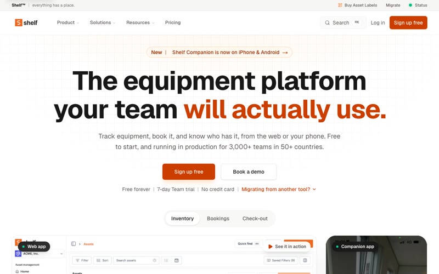Expand Migrating from another tool? chevron
This screenshot has width=439, height=274.
coord(314,189)
